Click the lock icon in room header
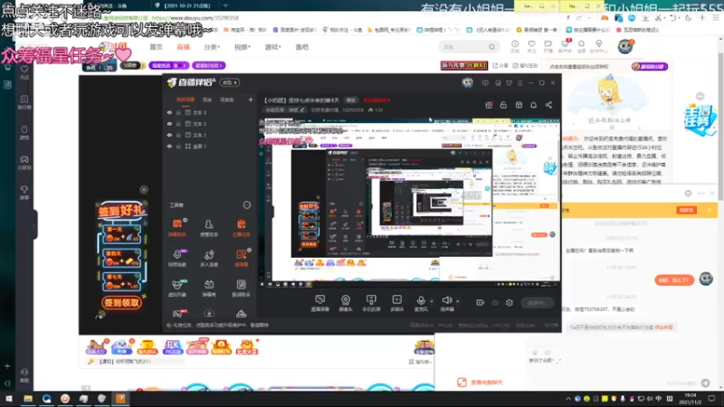 (x=503, y=105)
